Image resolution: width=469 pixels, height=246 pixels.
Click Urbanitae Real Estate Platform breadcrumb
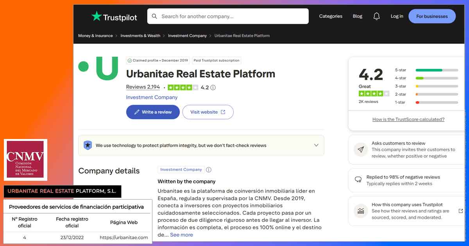[242, 36]
